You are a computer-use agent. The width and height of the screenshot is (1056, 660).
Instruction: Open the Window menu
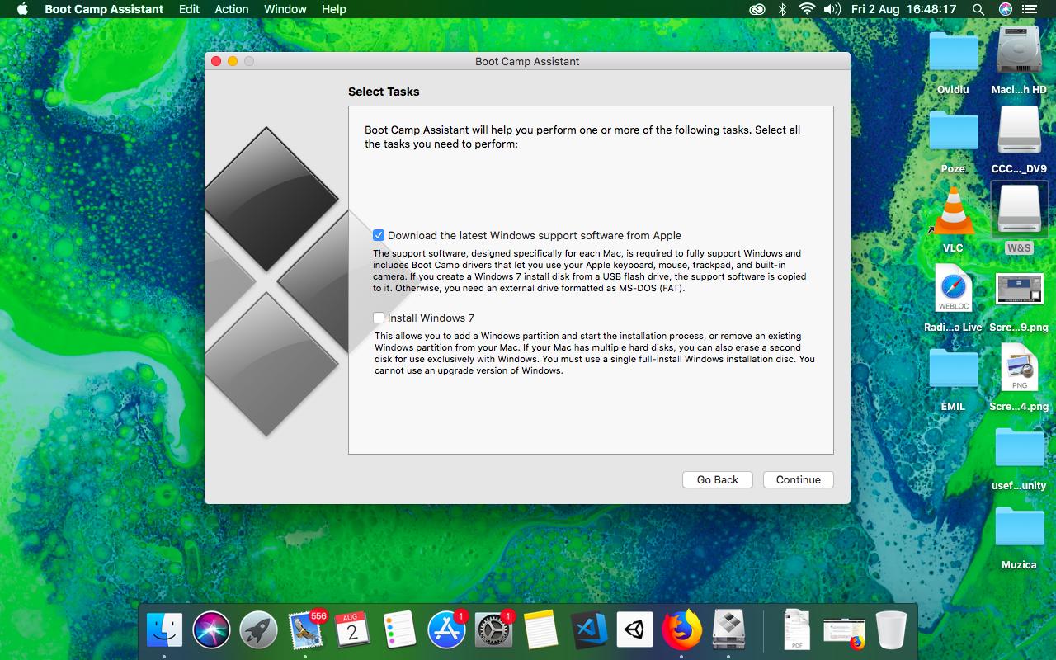285,9
